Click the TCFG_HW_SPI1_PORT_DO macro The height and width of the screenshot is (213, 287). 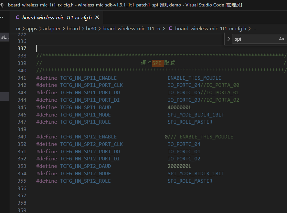[90, 93]
